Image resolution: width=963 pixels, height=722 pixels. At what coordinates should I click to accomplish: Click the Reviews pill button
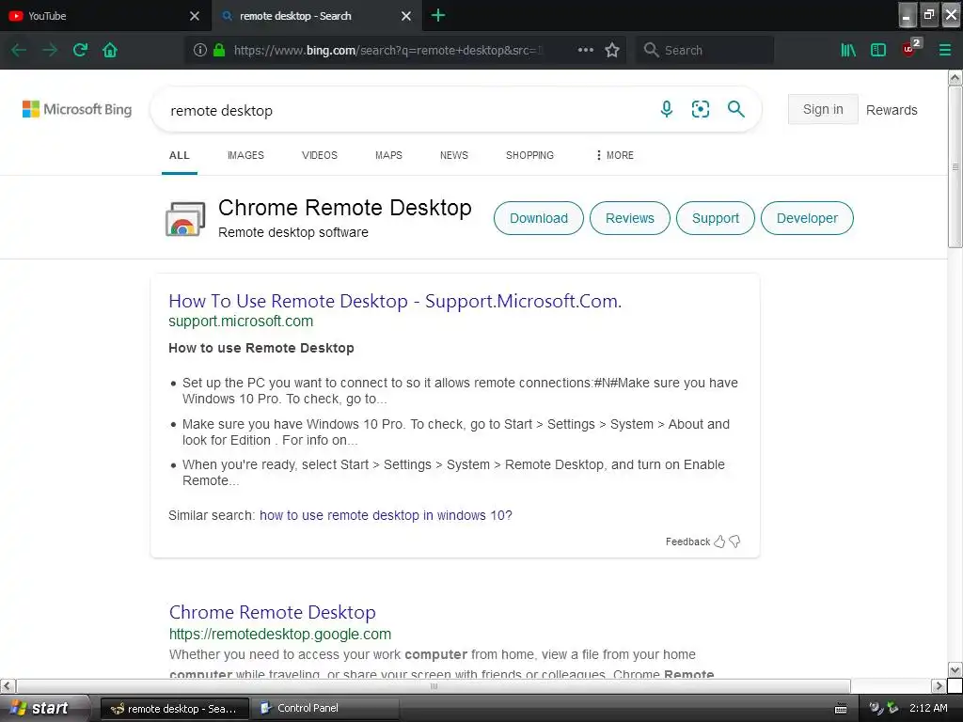pos(629,218)
